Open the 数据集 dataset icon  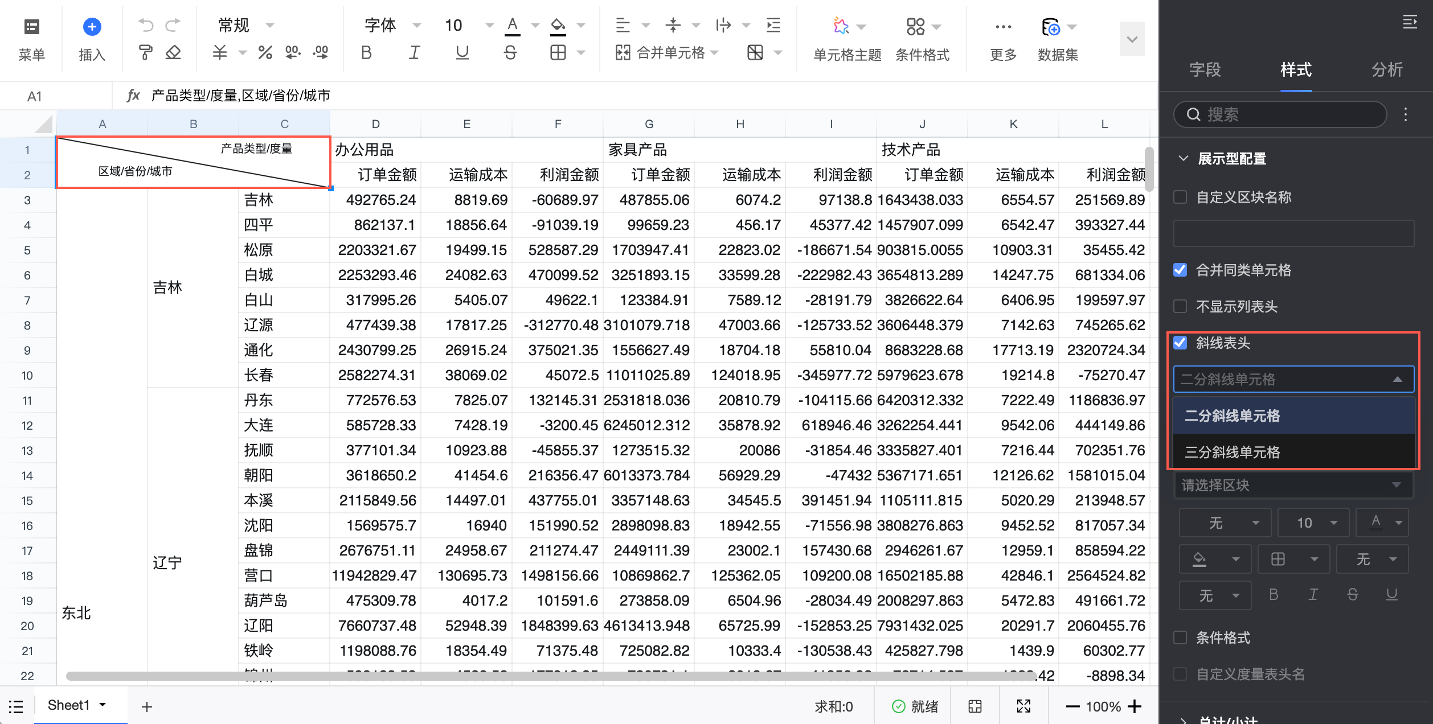(x=1050, y=27)
